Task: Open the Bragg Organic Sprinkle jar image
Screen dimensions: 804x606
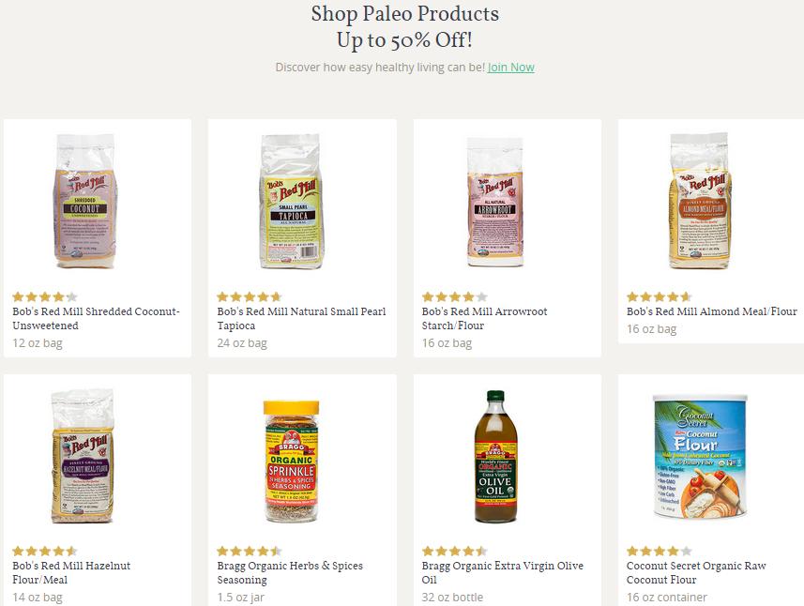Action: pyautogui.click(x=291, y=462)
